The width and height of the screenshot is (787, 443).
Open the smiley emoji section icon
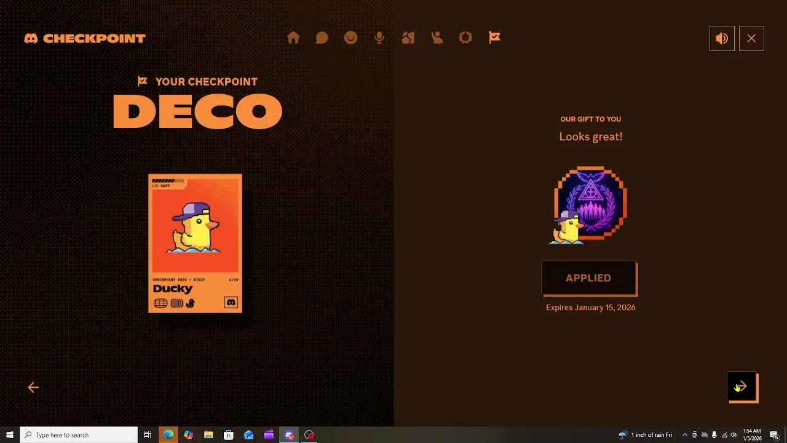tap(350, 38)
